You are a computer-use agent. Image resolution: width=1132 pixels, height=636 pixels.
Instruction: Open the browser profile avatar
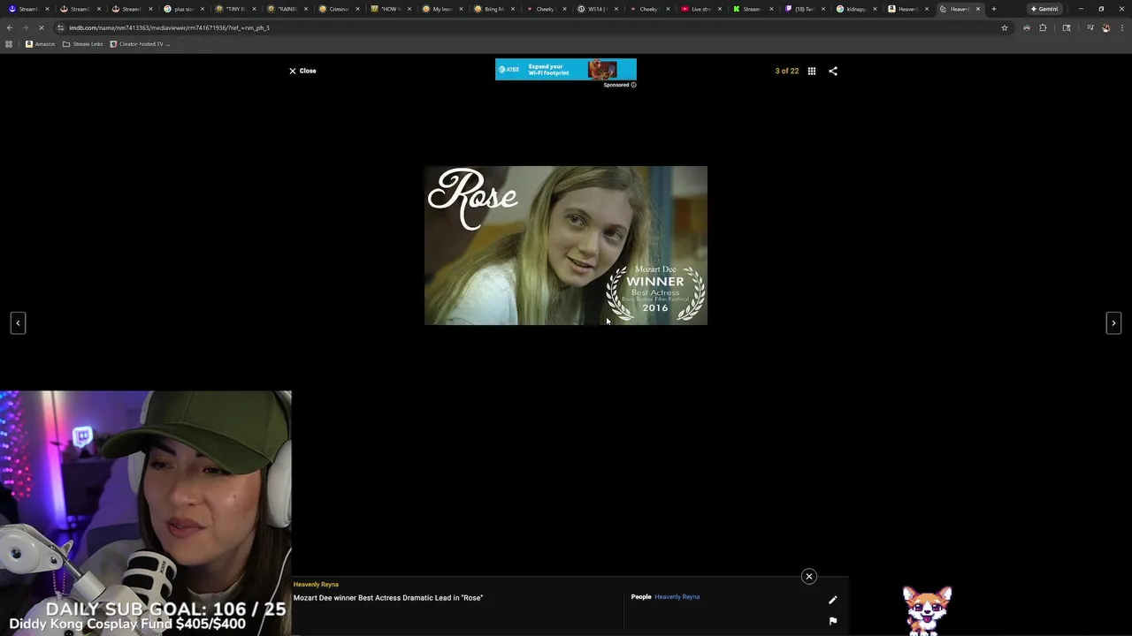point(1105,27)
